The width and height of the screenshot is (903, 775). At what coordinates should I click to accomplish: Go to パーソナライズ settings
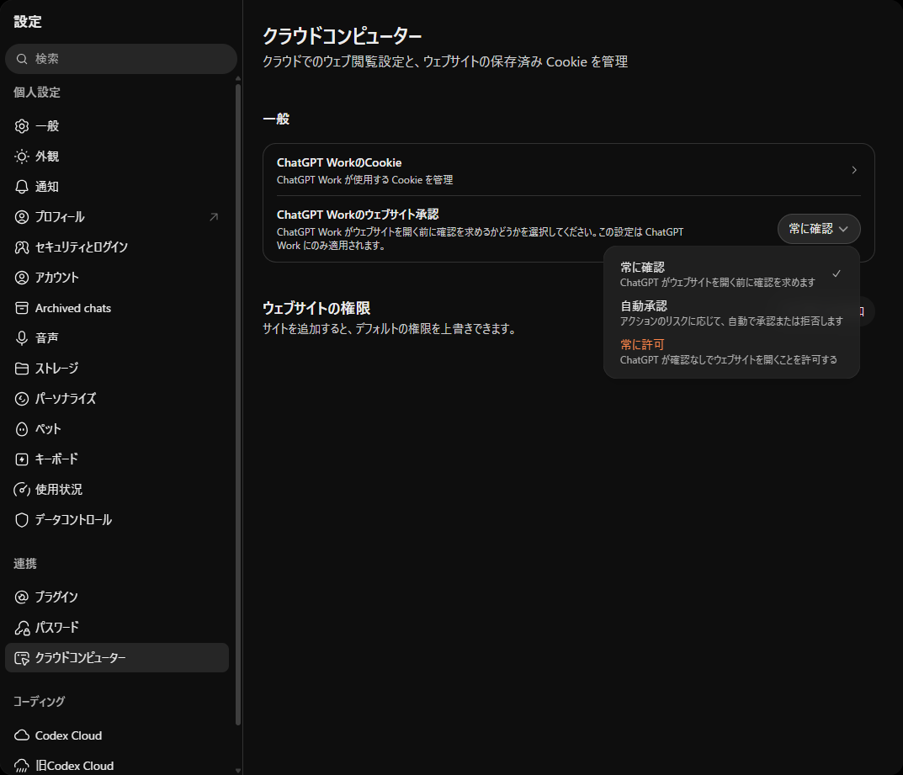pos(117,399)
